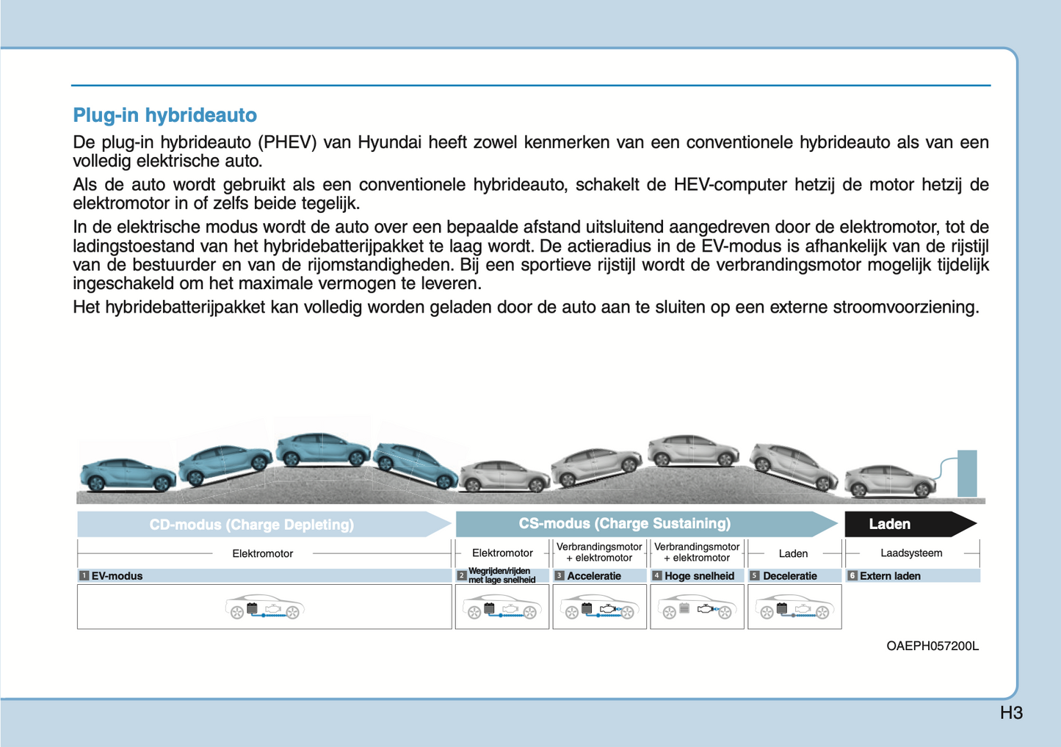Viewport: 1061px width, 747px height.
Task: Click the powertrain diagram under Acceleratie
Action: coord(599,608)
